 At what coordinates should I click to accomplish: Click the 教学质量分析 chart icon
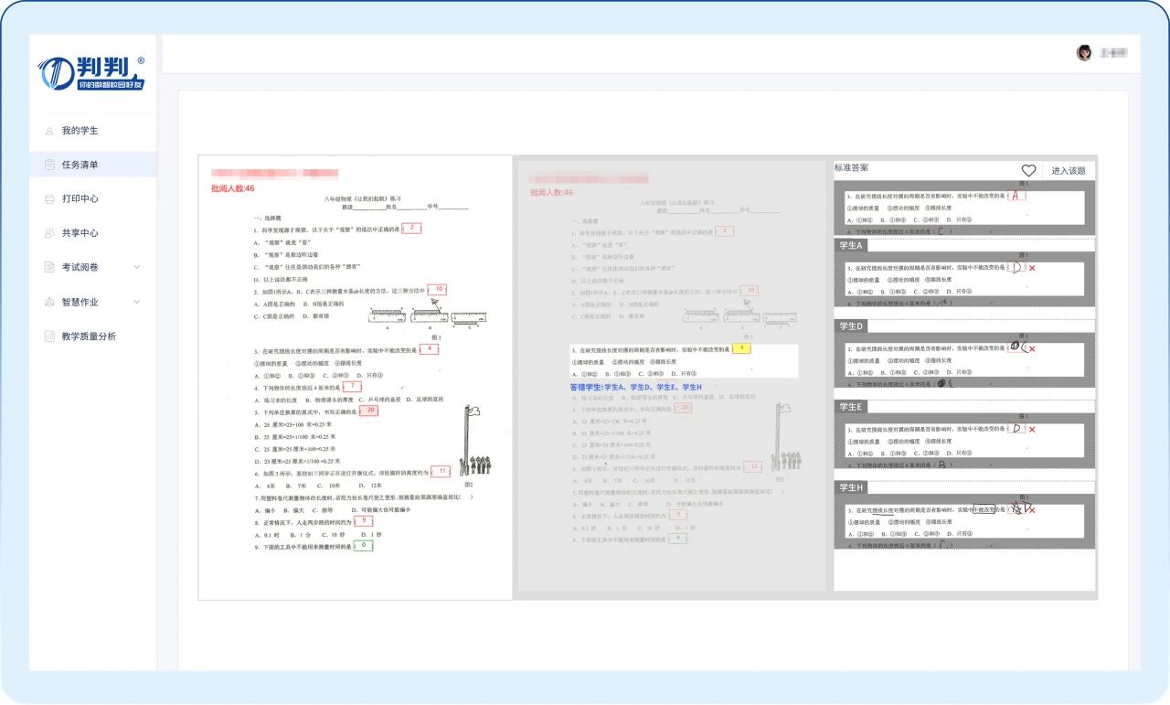point(49,336)
